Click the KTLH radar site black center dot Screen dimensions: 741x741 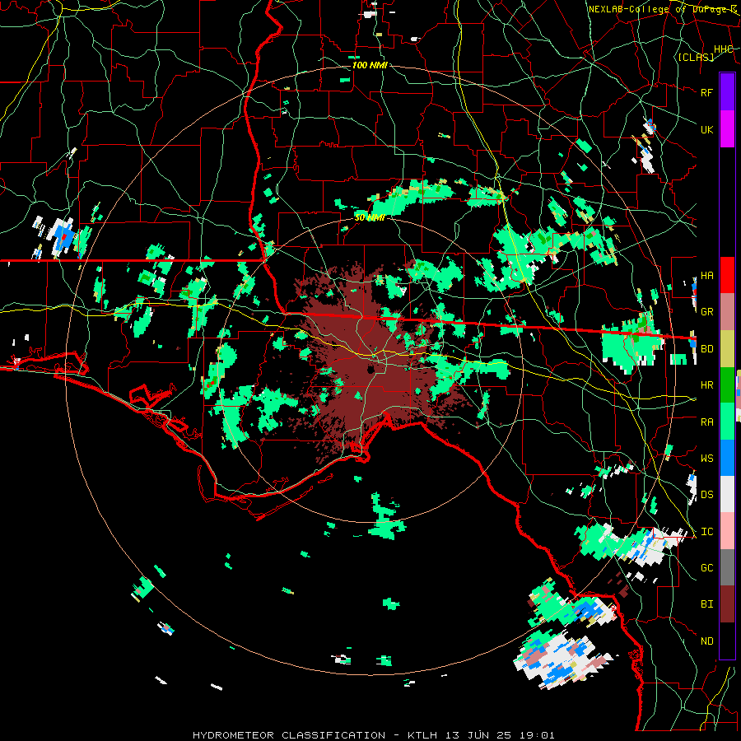pos(370,369)
